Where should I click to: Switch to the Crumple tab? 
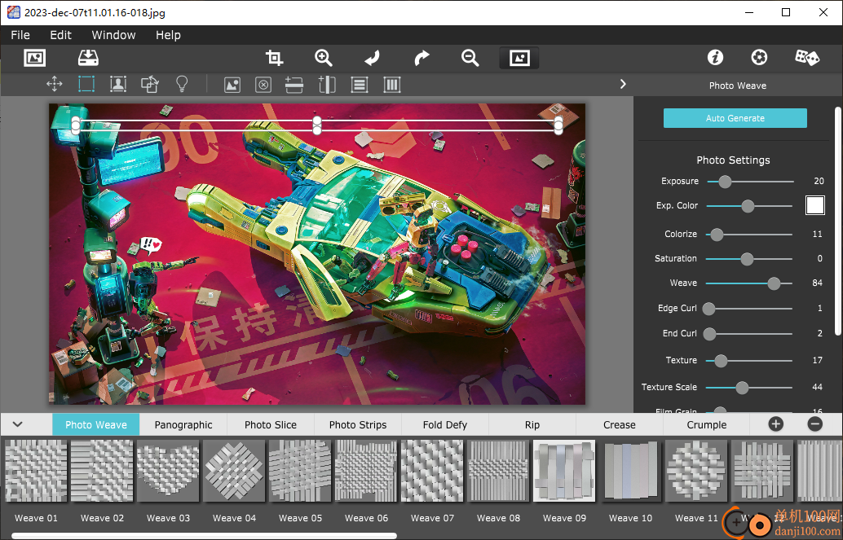(707, 424)
